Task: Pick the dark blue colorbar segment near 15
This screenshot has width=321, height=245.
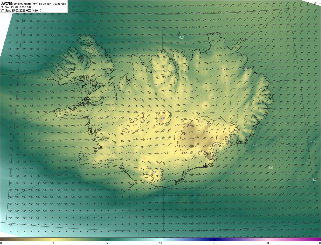Action: click(214, 239)
